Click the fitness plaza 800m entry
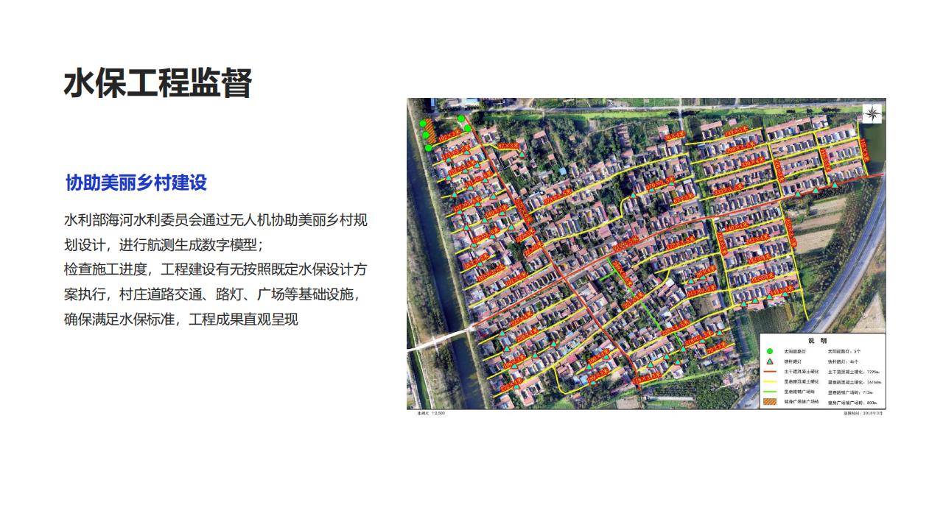Image resolution: width=943 pixels, height=530 pixels. coord(852,403)
